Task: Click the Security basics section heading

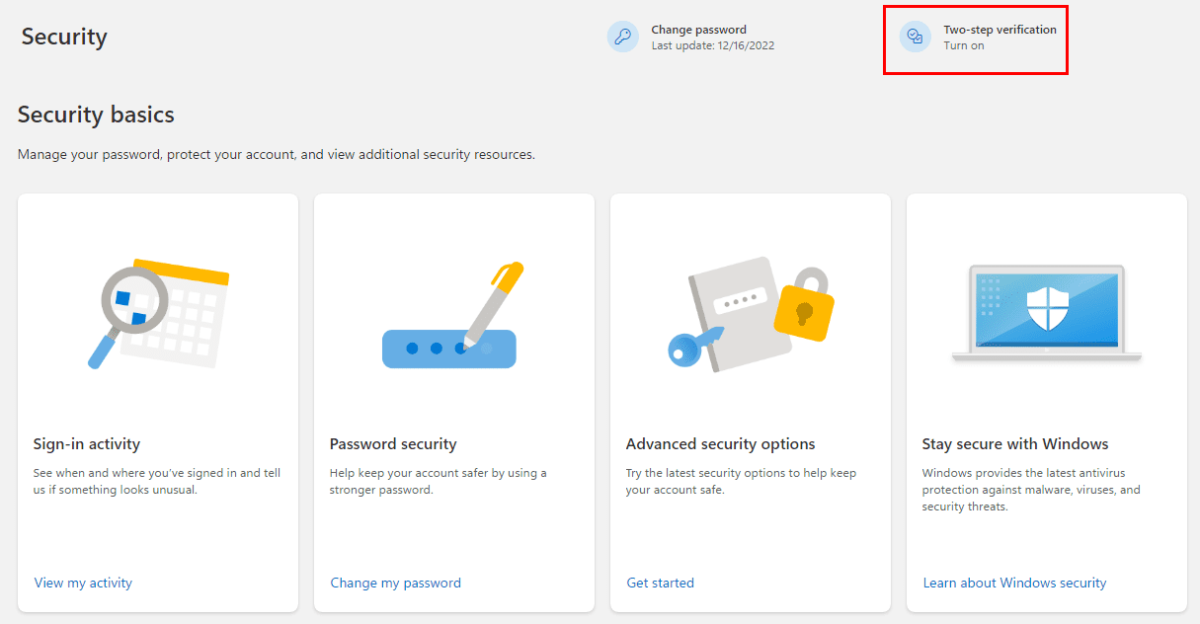Action: click(x=96, y=115)
